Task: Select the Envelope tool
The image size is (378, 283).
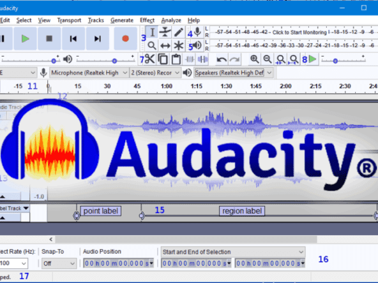Action: tap(165, 33)
